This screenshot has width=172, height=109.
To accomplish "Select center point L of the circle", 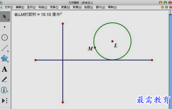I will tap(112, 41).
